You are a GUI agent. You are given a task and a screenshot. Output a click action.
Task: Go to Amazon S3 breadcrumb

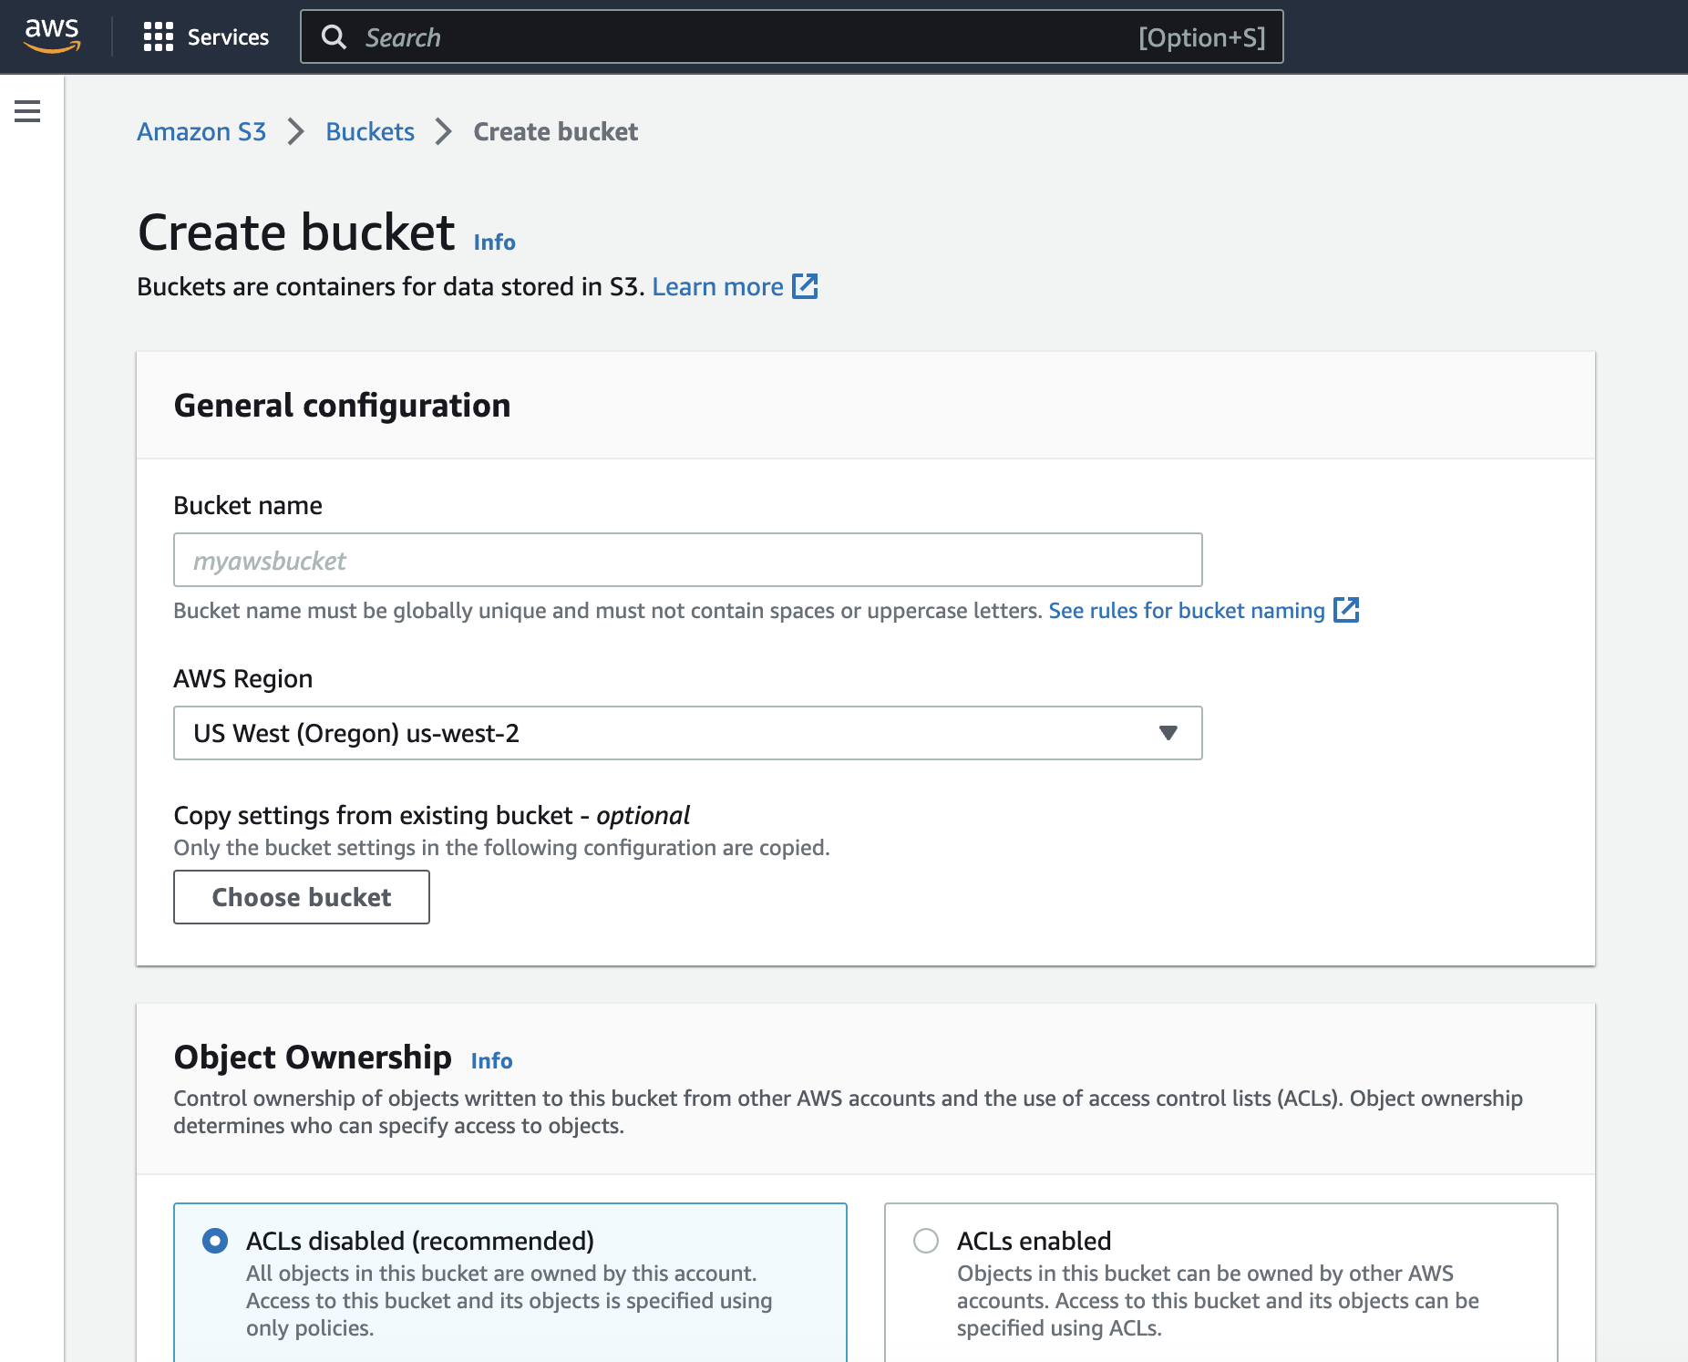click(201, 132)
